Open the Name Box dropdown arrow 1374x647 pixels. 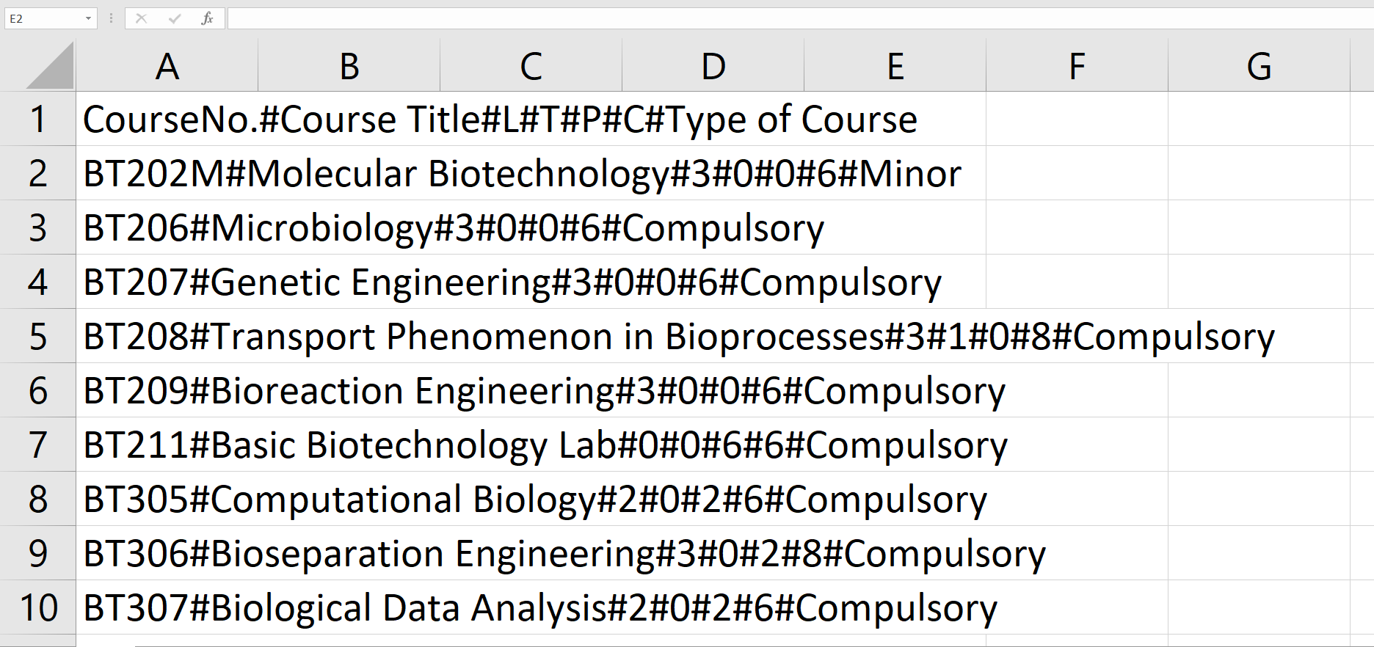click(x=90, y=18)
